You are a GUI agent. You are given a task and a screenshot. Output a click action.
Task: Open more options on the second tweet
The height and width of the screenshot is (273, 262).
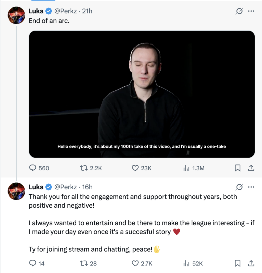click(x=251, y=187)
